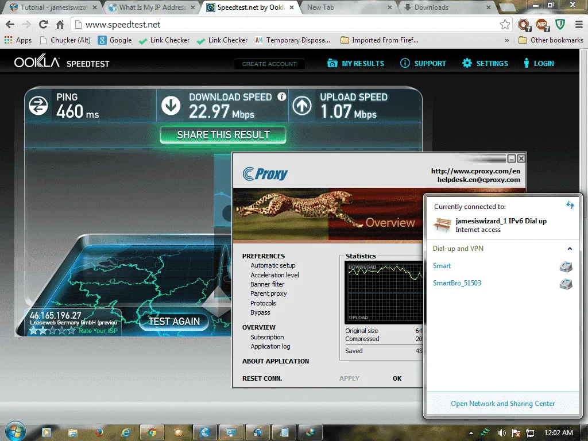Open Imported From Firef... bookmark folder
The image size is (588, 441).
(x=380, y=40)
